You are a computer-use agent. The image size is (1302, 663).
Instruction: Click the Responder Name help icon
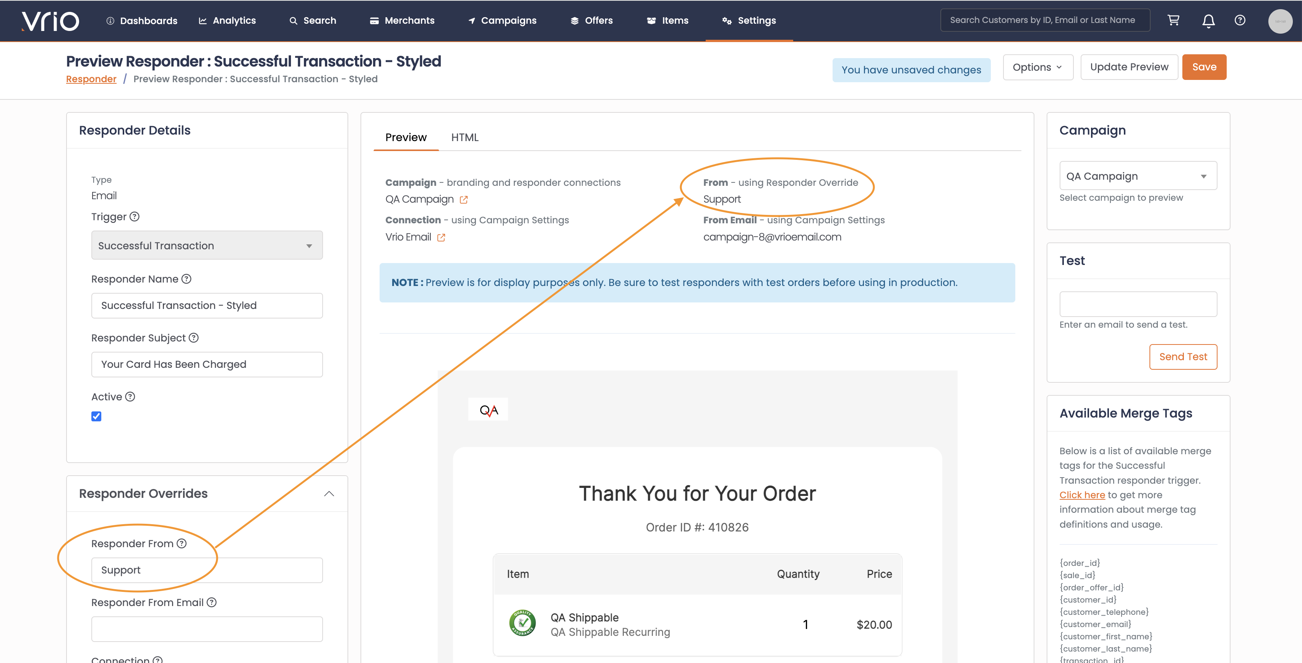(187, 279)
